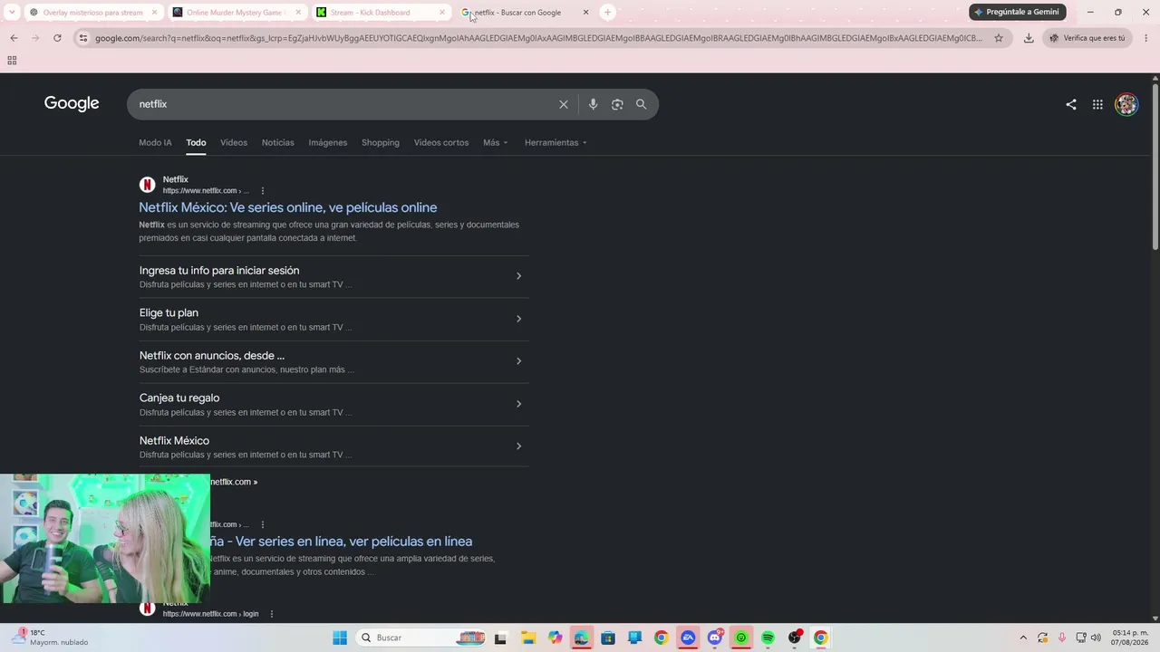This screenshot has height=652, width=1160.
Task: Open the Windows Start menu
Action: coord(340,638)
